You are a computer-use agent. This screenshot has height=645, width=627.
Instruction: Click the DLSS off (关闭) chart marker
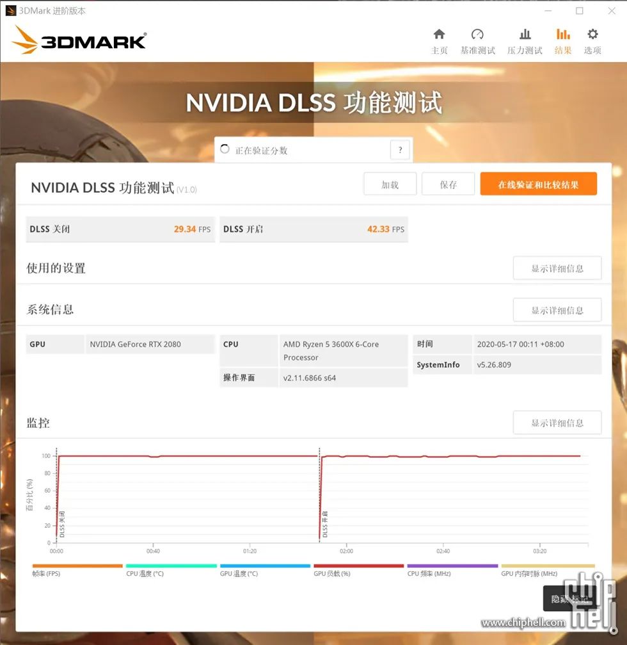[x=62, y=524]
